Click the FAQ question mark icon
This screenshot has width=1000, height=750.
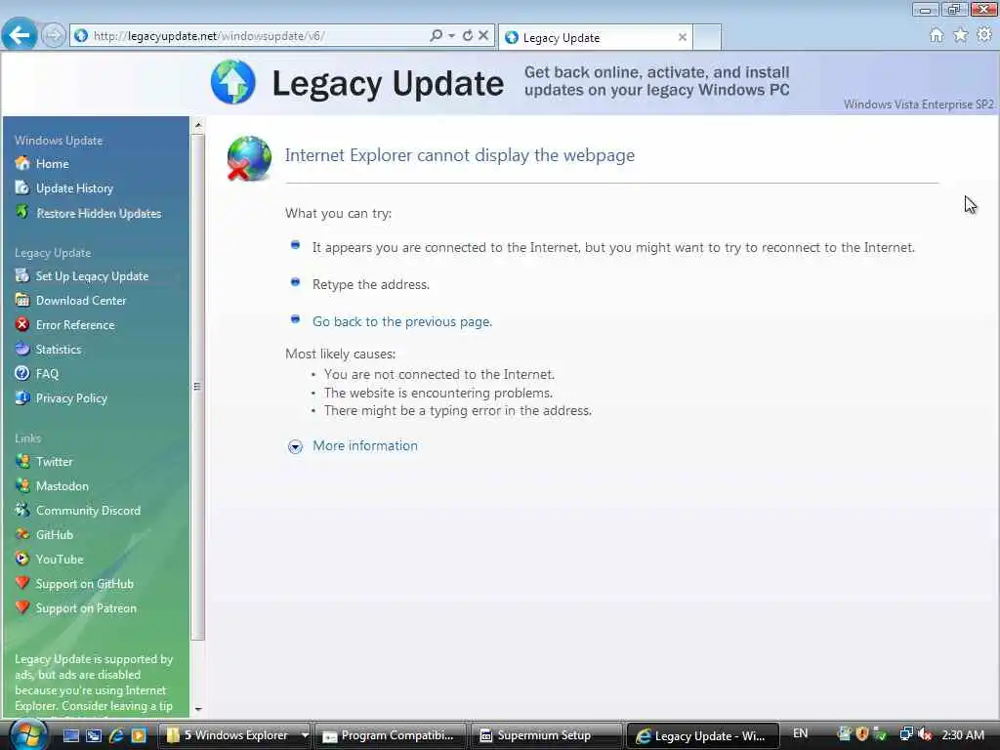22,373
